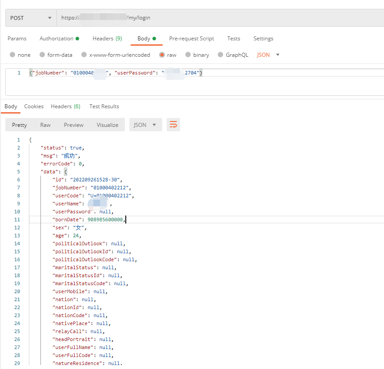Select the none body type
The width and height of the screenshot is (384, 369).
20,55
